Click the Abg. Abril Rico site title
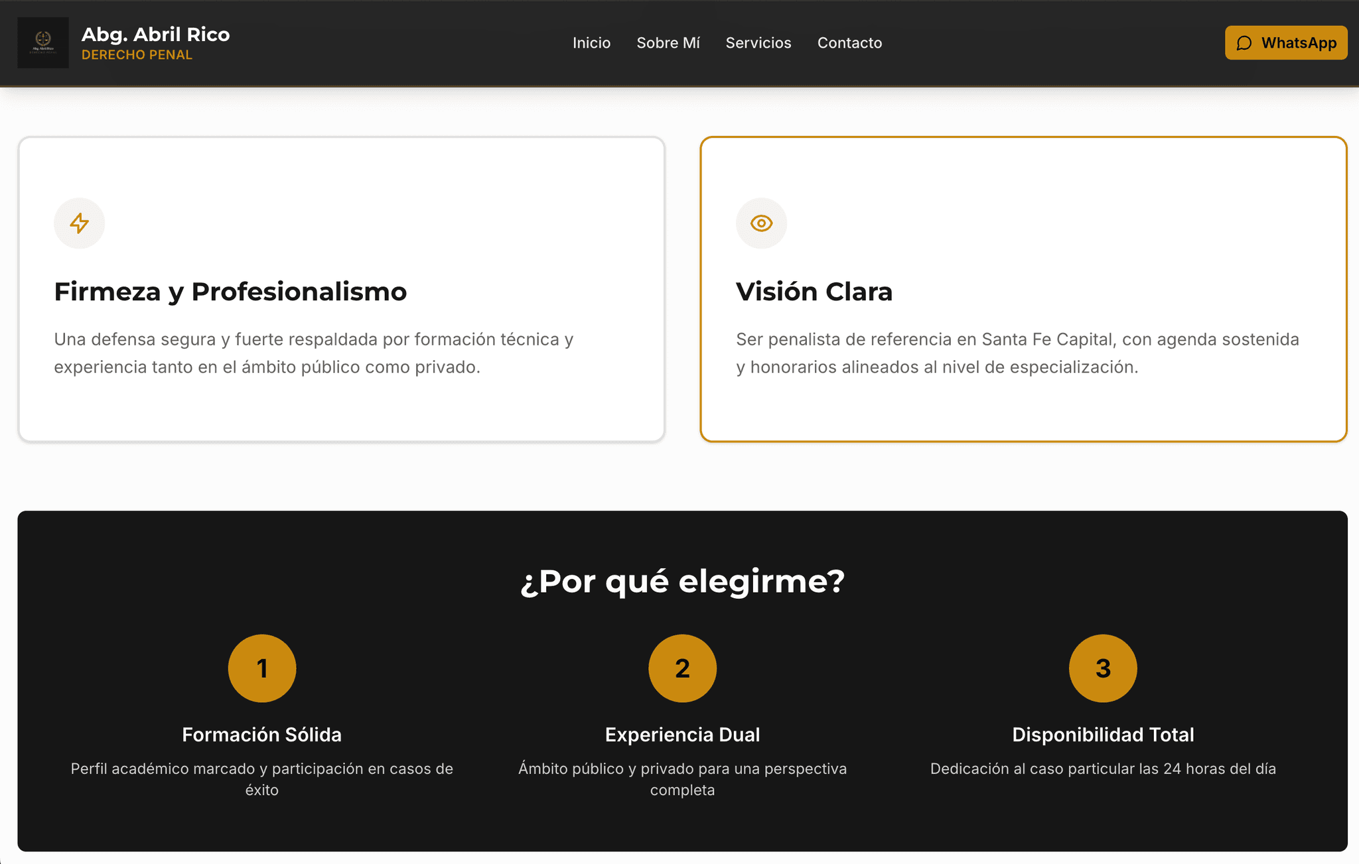 pos(155,34)
